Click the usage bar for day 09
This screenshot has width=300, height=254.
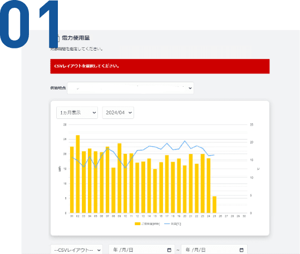click(119, 178)
